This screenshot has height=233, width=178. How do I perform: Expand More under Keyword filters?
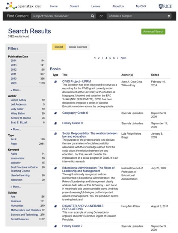tap(16, 187)
